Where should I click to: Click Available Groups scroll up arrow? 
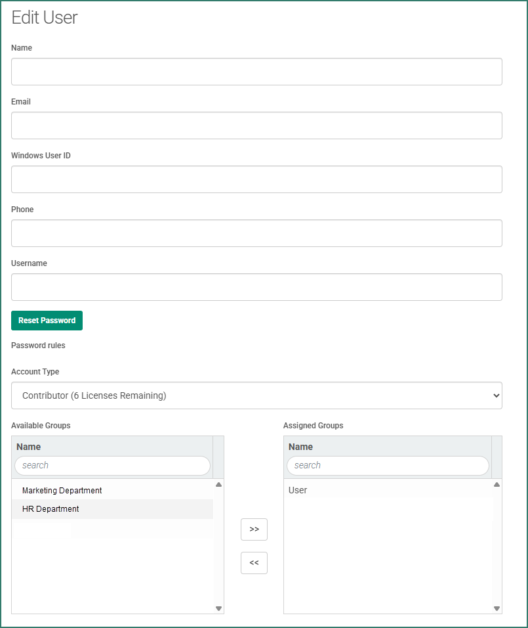pyautogui.click(x=218, y=485)
